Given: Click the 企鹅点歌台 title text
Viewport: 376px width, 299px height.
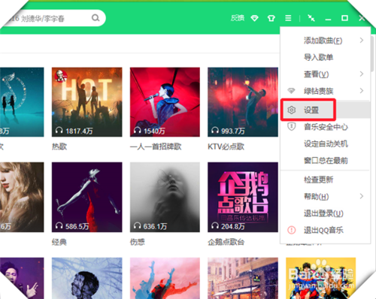Looking at the screenshot, I should coord(226,242).
